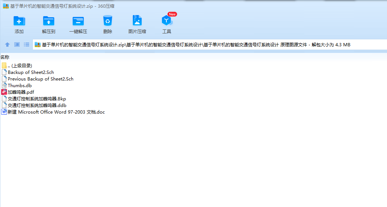Open the 工具 (Tools) icon with New badge
Screen dimensions: 387x207
[167, 21]
